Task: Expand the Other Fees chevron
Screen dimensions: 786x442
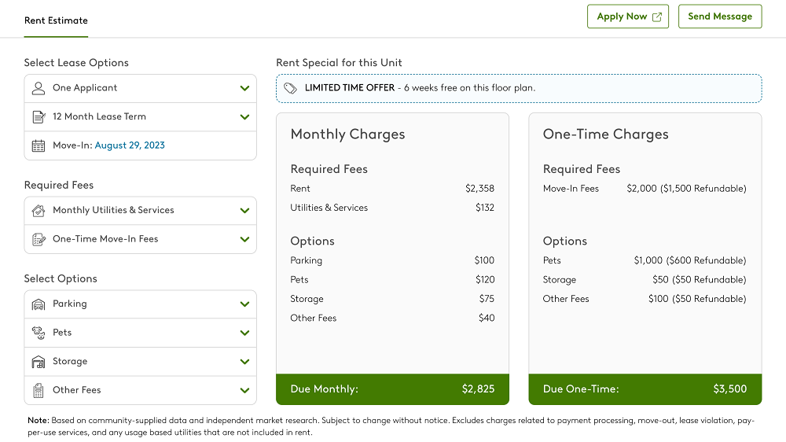Action: 244,390
